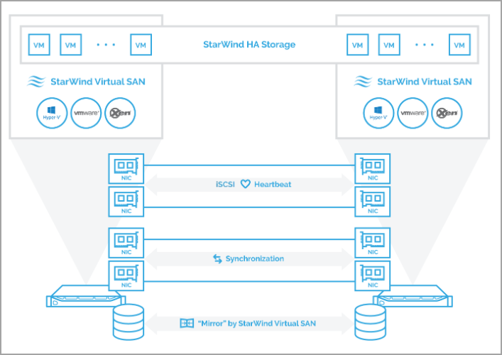The height and width of the screenshot is (355, 502).
Task: Click the "Mirror" by StarWind Virtual SAN text
Action: 257,323
